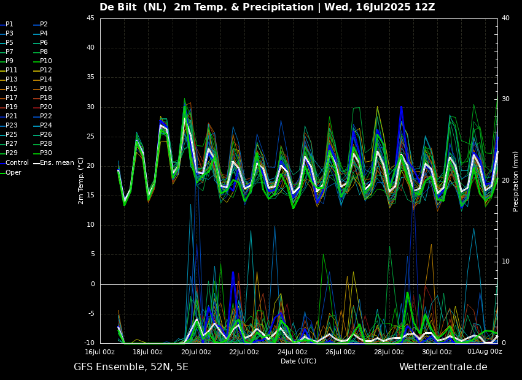Viewport: 522px width, 380px height.
Task: Select the 22Jul 00z date tick
Action: coord(244,352)
